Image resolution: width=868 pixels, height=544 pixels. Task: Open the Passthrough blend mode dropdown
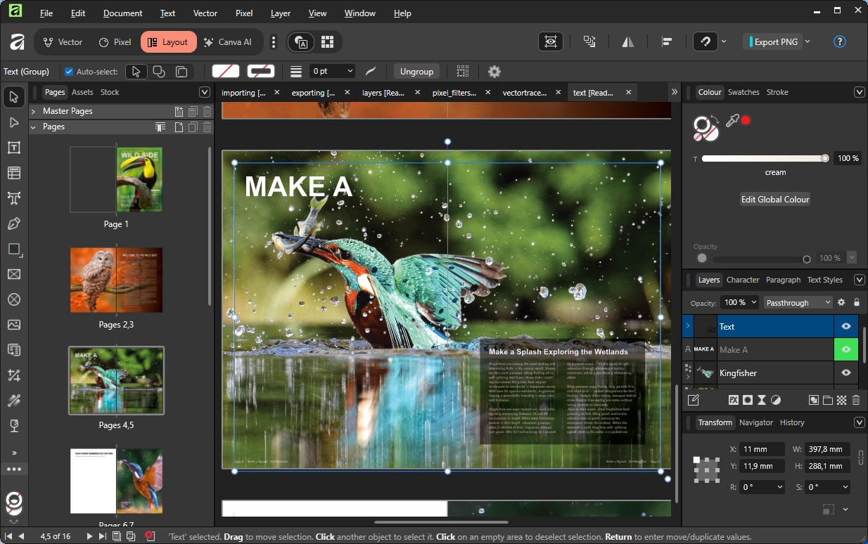click(798, 303)
